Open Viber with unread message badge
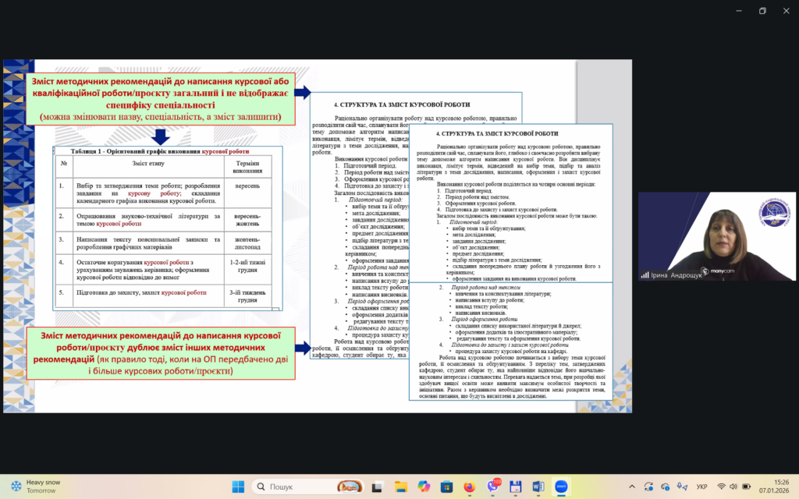Image resolution: width=799 pixels, height=499 pixels. pos(492,487)
